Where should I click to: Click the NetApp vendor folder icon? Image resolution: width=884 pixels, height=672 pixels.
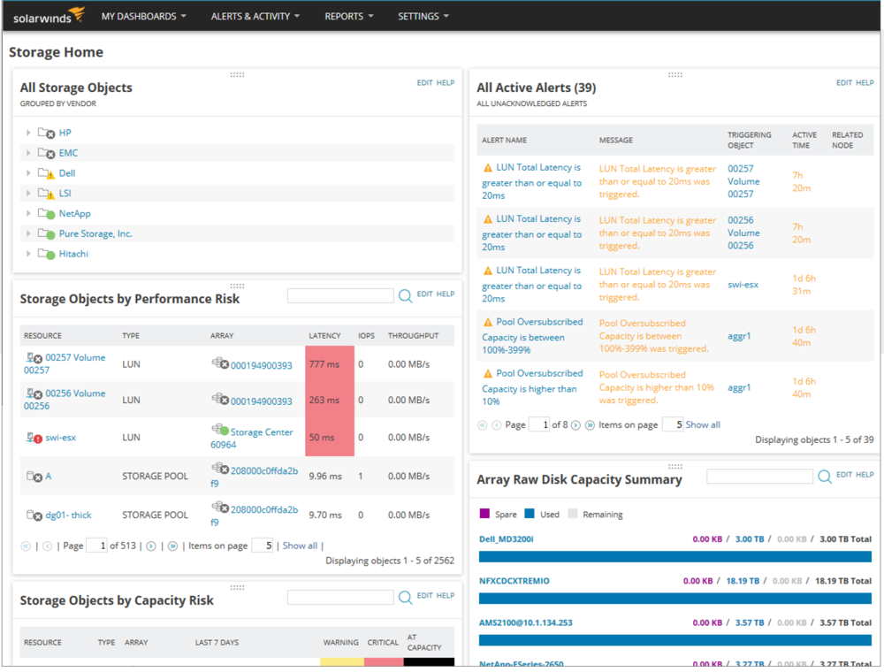click(46, 214)
